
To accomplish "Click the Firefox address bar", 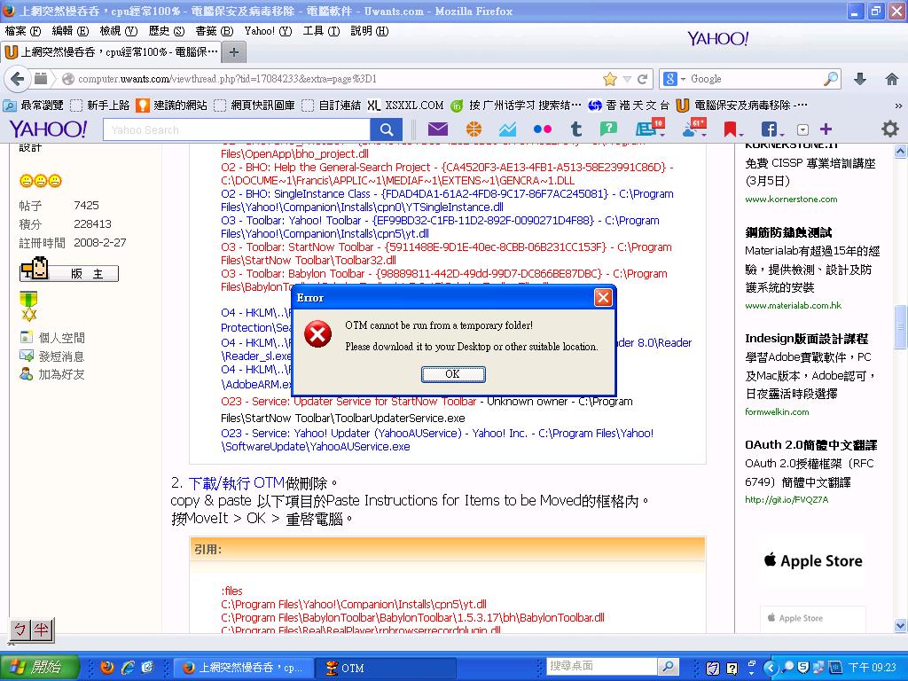I will tap(336, 79).
